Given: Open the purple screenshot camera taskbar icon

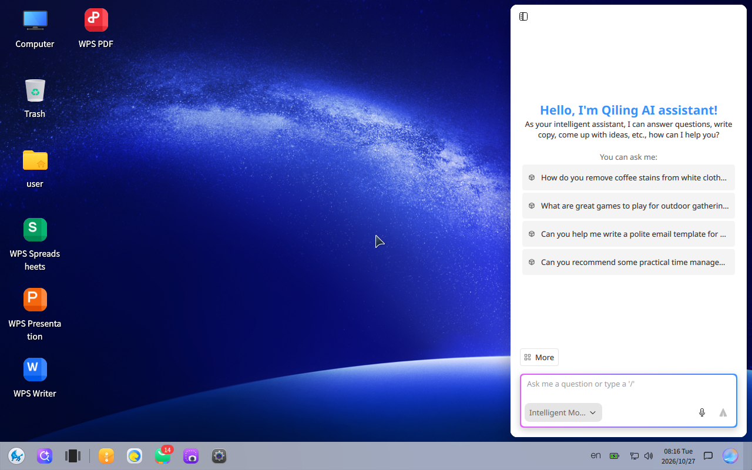Looking at the screenshot, I should [x=191, y=456].
